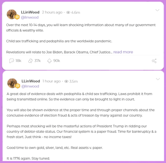Click the LLinWood name on the second post
Screen dimensions: 166x163
30,81
